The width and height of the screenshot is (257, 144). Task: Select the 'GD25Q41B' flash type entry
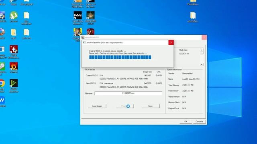click(184, 54)
